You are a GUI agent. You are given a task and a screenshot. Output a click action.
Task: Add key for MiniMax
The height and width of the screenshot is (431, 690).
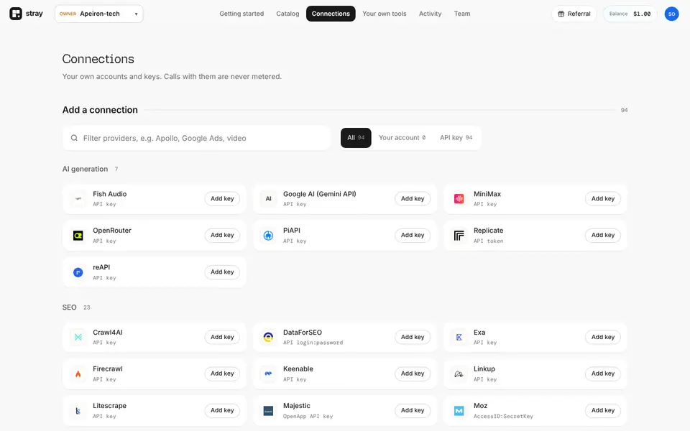pos(603,199)
